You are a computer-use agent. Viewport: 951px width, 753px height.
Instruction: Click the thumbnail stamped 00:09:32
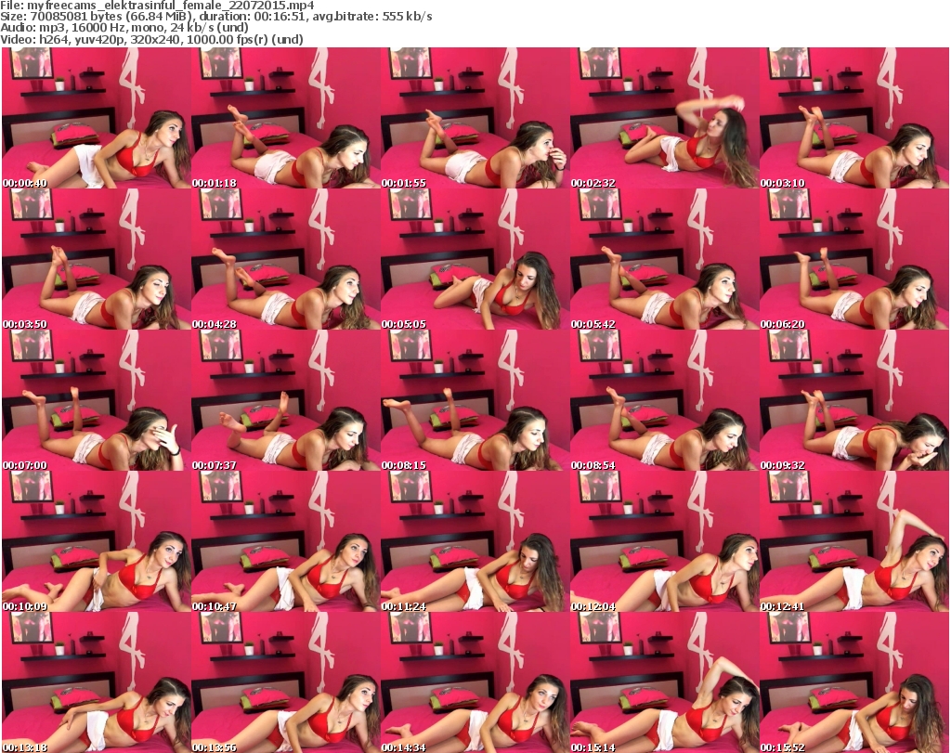tap(854, 400)
